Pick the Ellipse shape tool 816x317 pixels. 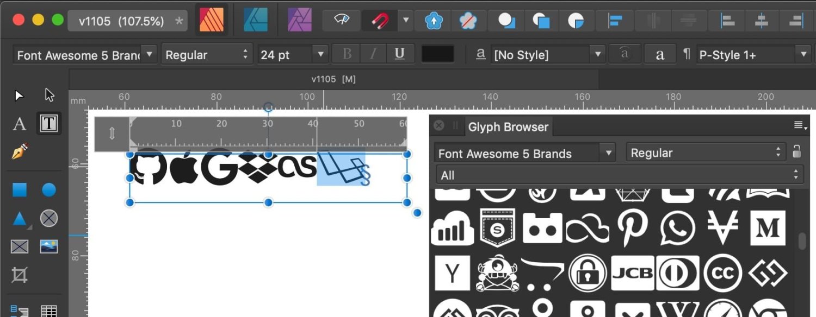click(x=49, y=190)
